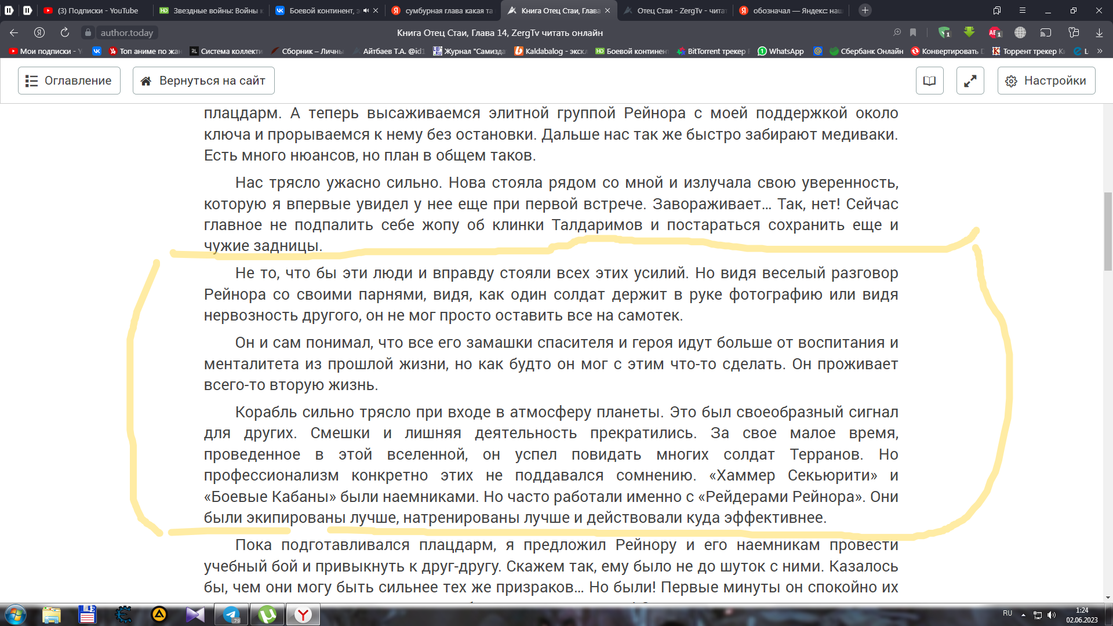Screen dimensions: 1113x626
Task: Click Вернуться на сайт button
Action: pos(203,81)
